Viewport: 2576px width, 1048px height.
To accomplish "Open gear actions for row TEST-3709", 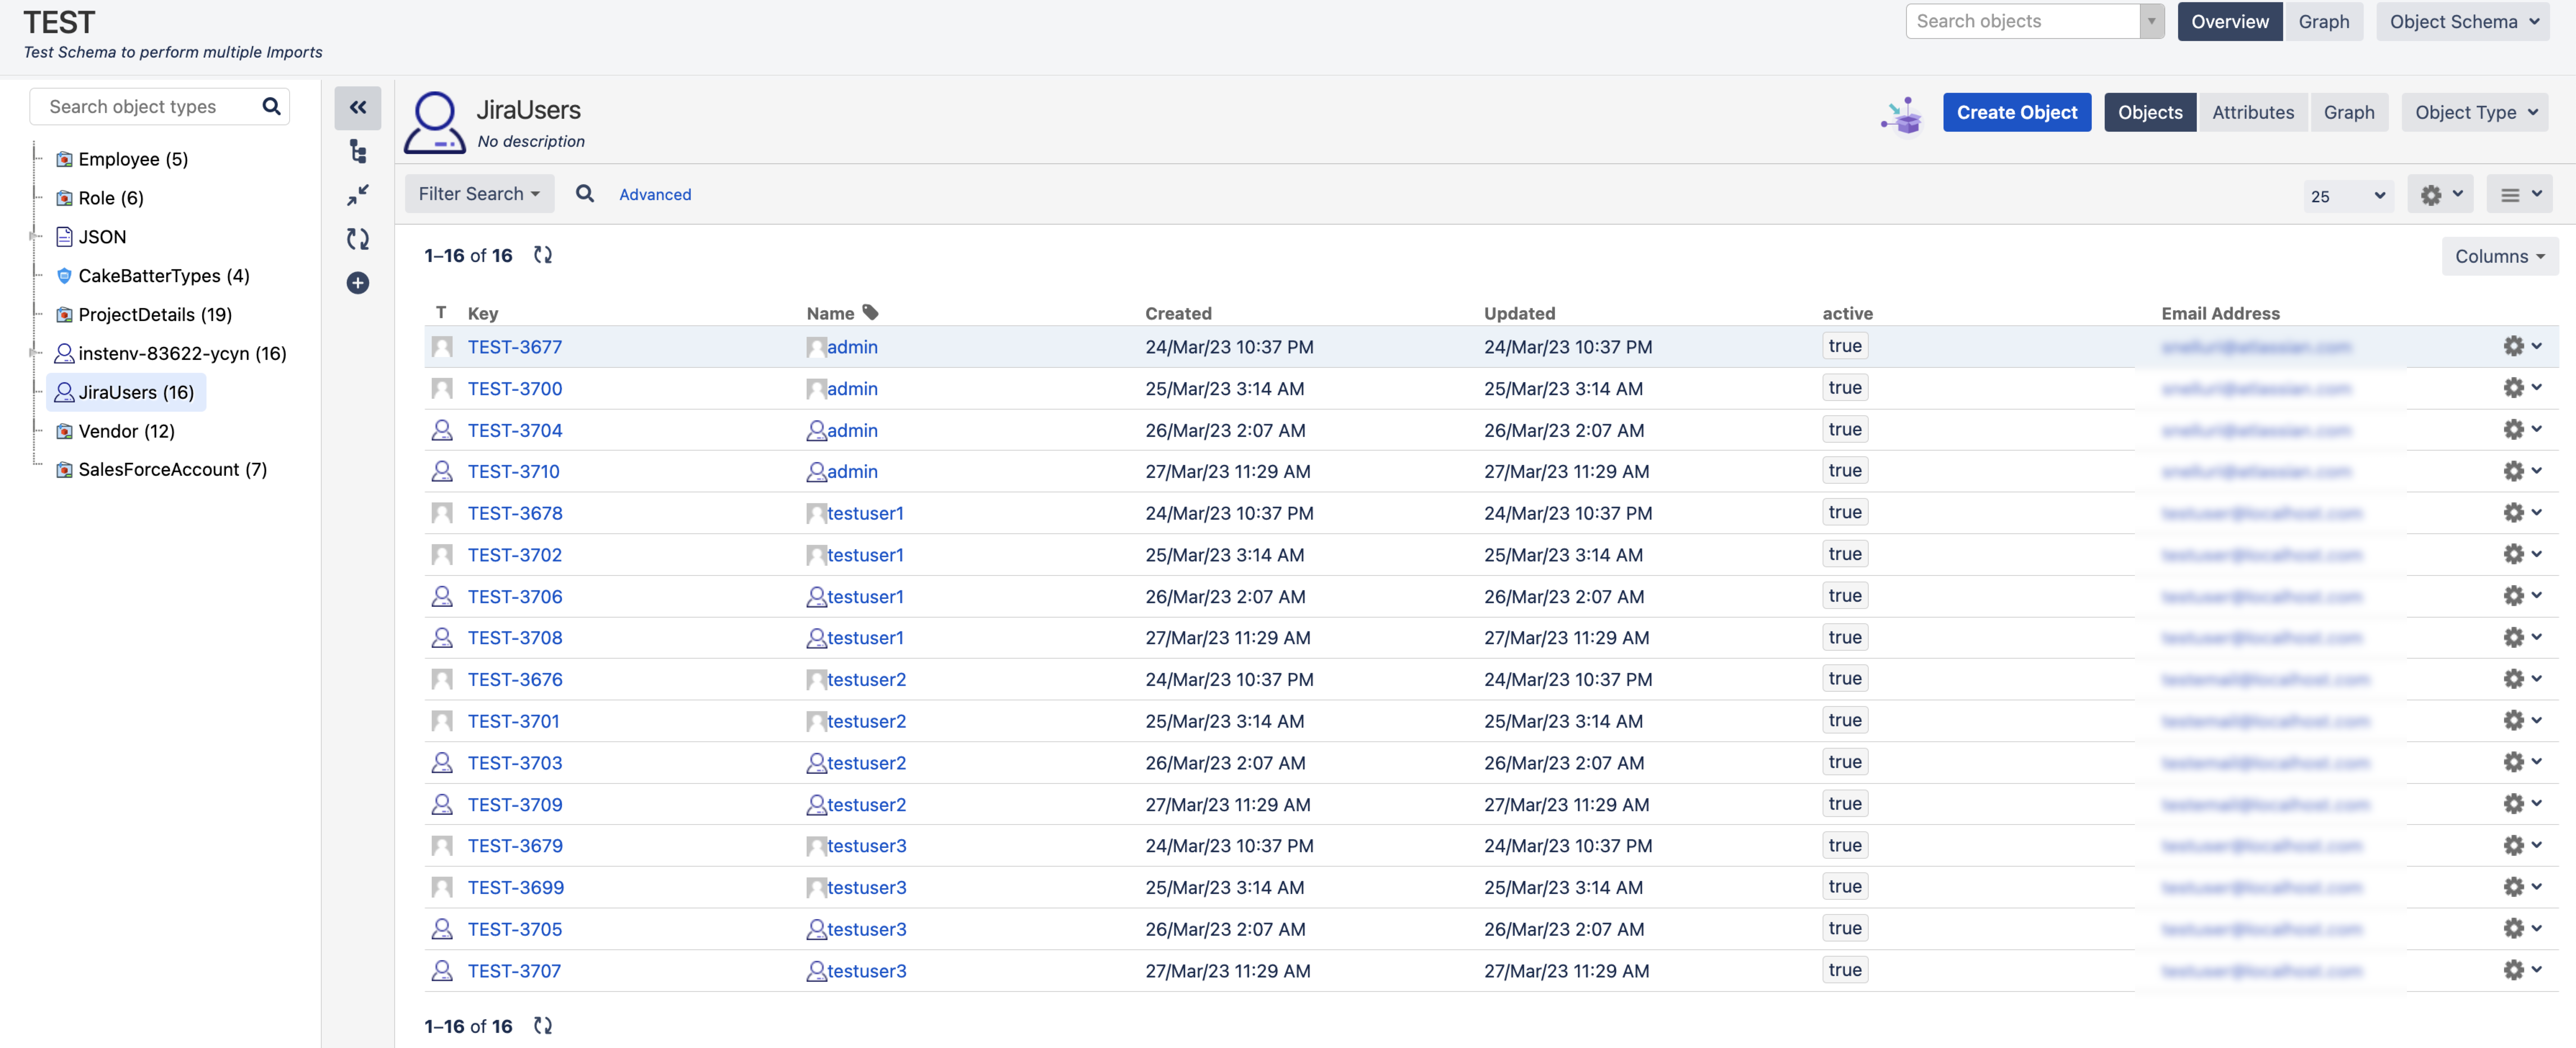I will point(2522,804).
